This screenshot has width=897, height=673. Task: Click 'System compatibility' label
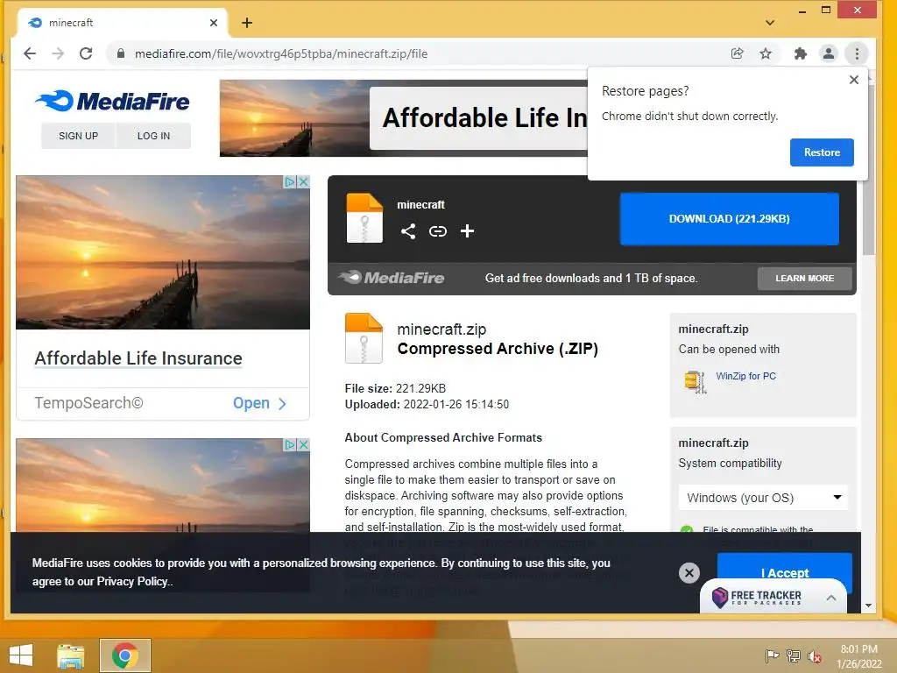(x=730, y=463)
